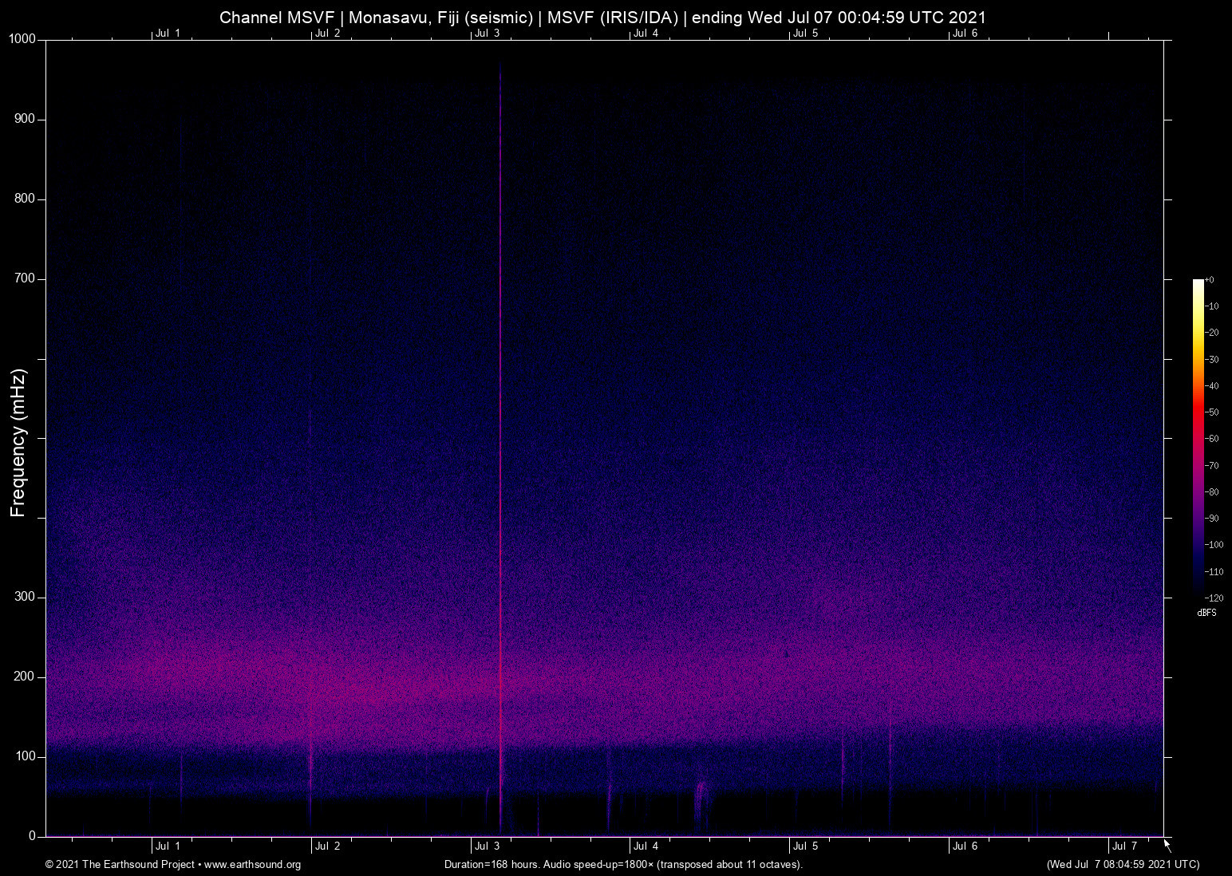Choose "Jul 4" on the top time axis
Screen dimensions: 1232x876
646,33
